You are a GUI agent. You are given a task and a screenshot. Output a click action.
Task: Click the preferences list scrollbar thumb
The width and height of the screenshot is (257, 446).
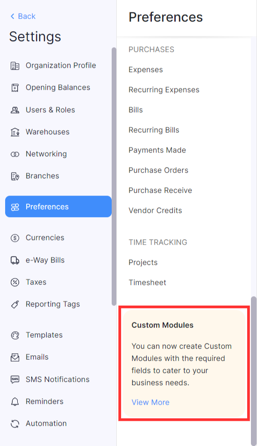pyautogui.click(x=254, y=370)
